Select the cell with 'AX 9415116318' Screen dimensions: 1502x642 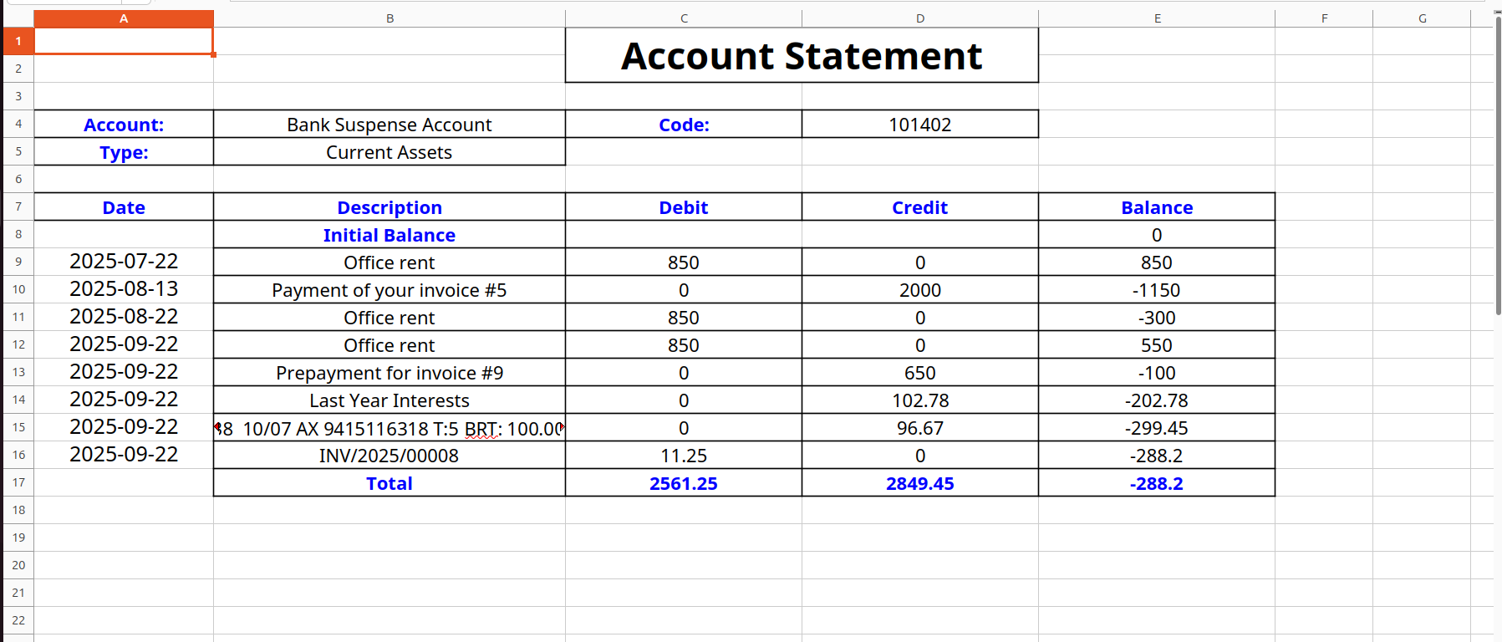click(390, 427)
